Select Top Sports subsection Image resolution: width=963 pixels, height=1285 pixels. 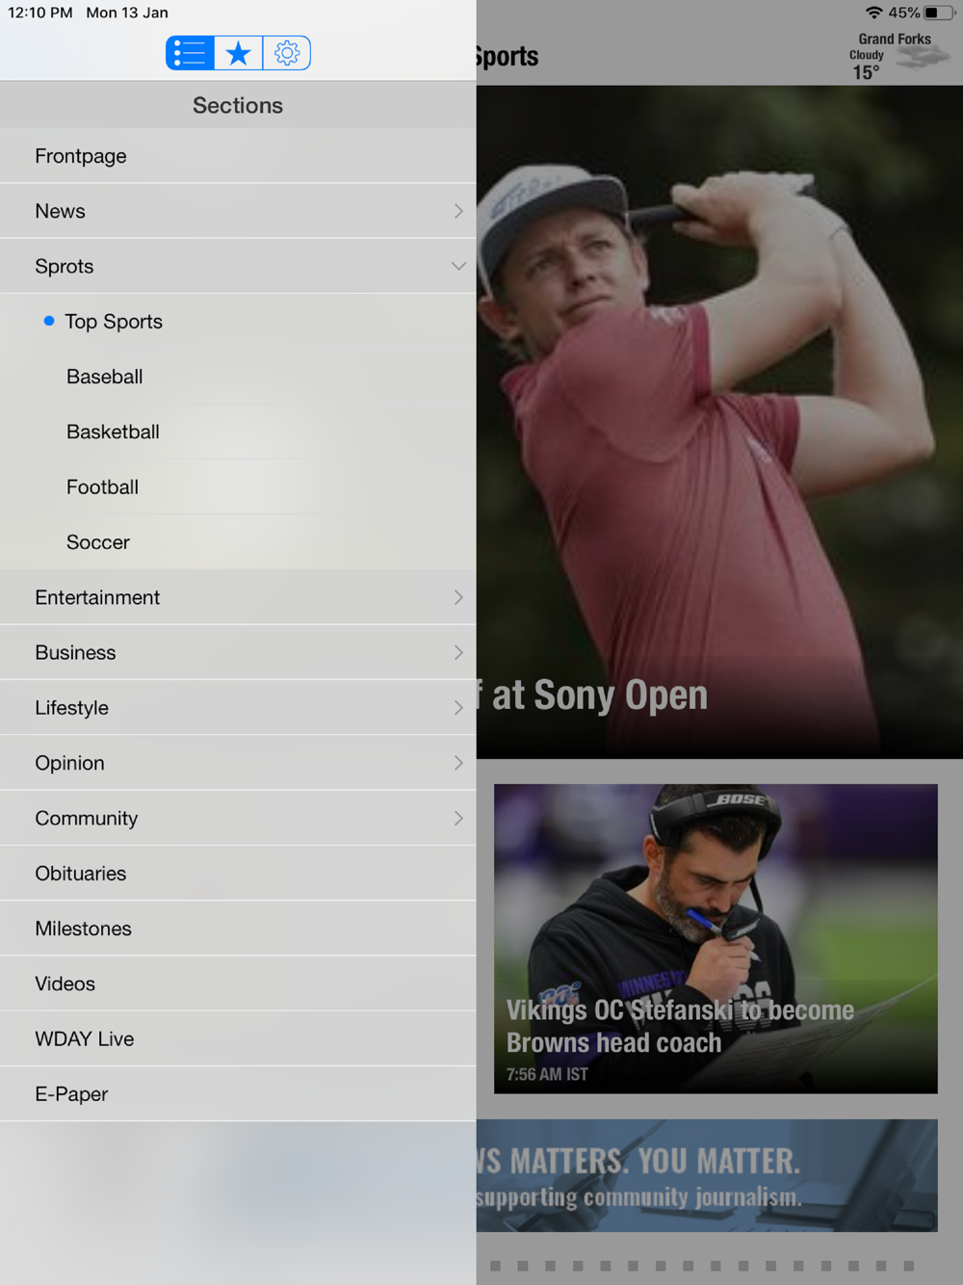point(238,322)
